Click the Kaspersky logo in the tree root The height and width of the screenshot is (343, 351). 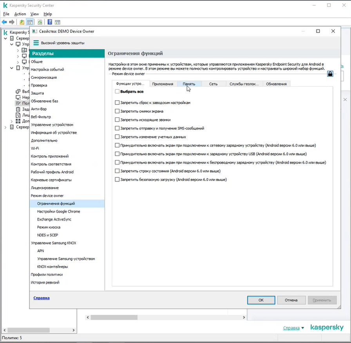point(5,32)
